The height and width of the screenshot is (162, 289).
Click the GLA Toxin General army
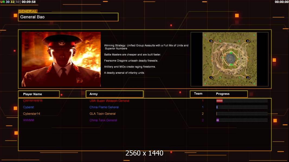tap(102, 114)
